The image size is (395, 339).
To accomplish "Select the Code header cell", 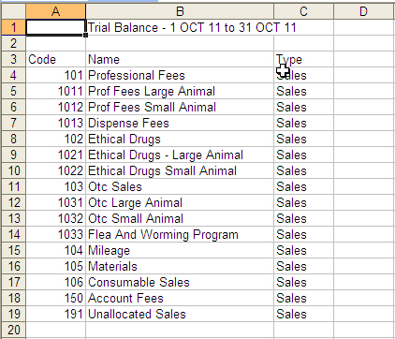I will point(55,59).
